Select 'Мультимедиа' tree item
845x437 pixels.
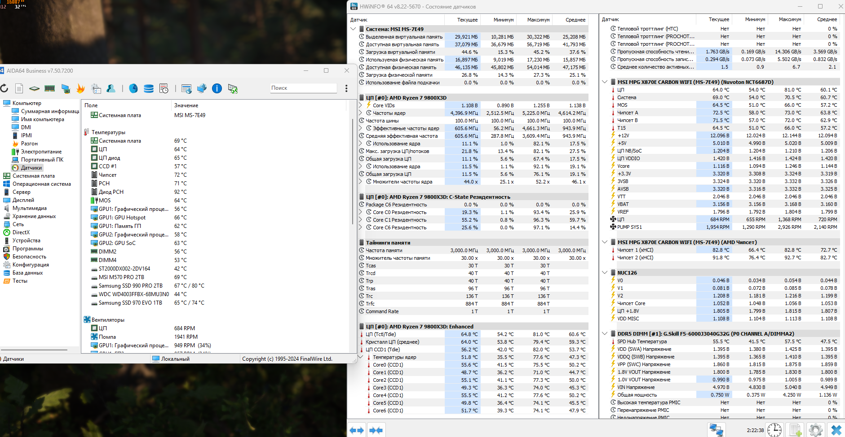[x=30, y=208]
